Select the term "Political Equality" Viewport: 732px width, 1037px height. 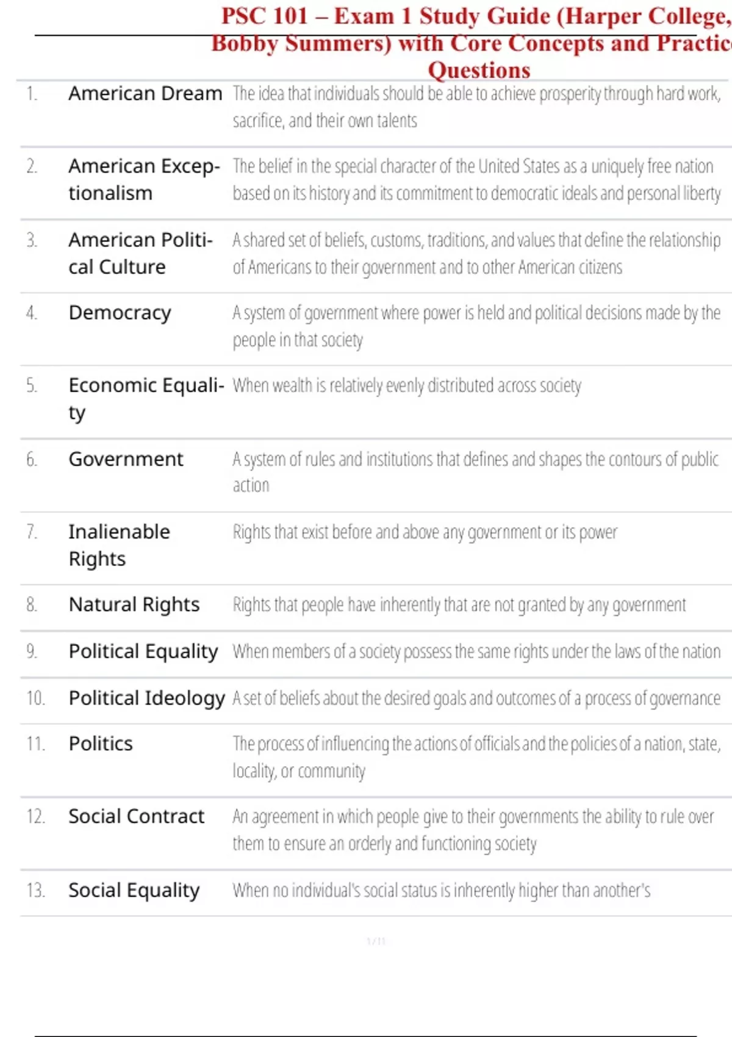tap(143, 651)
